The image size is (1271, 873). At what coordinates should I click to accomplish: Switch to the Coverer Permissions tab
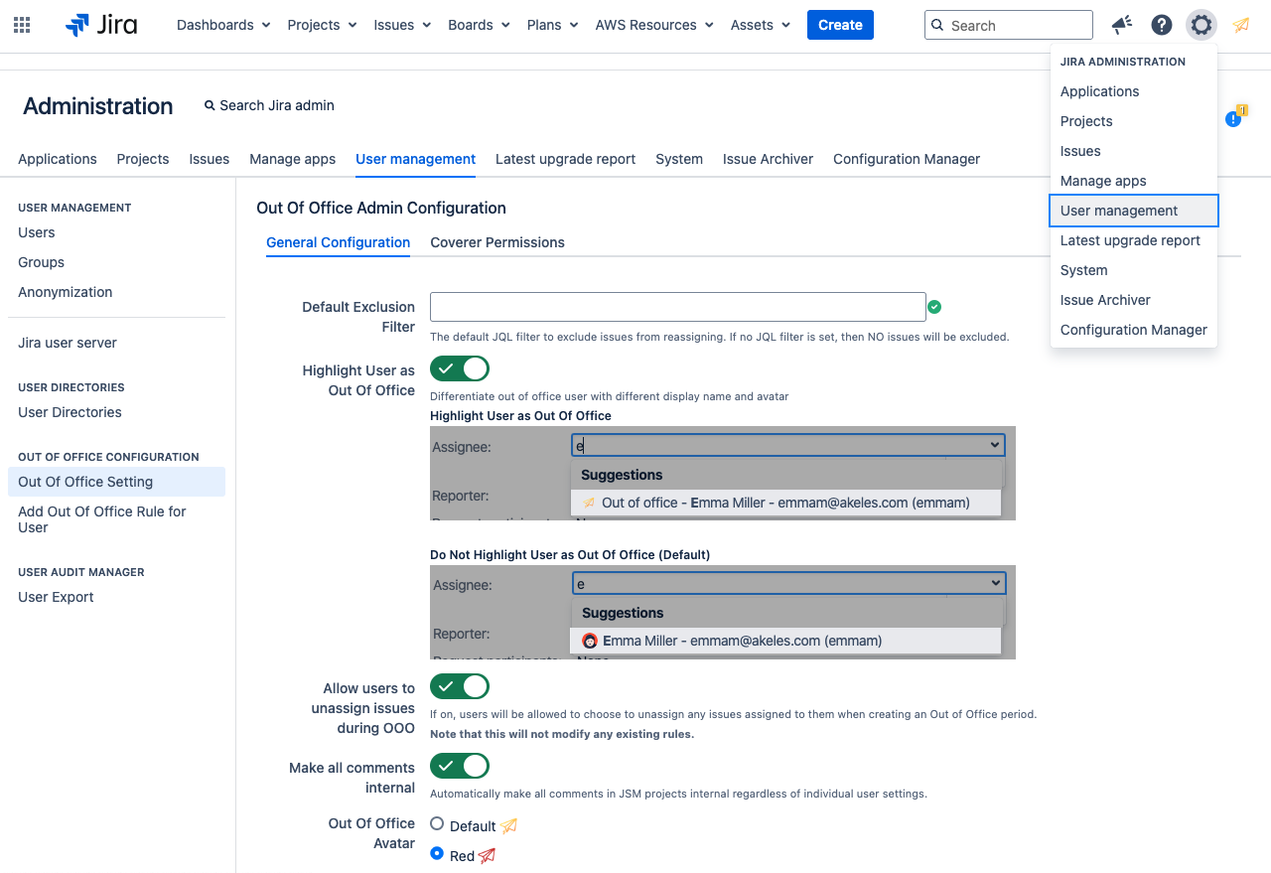tap(497, 242)
